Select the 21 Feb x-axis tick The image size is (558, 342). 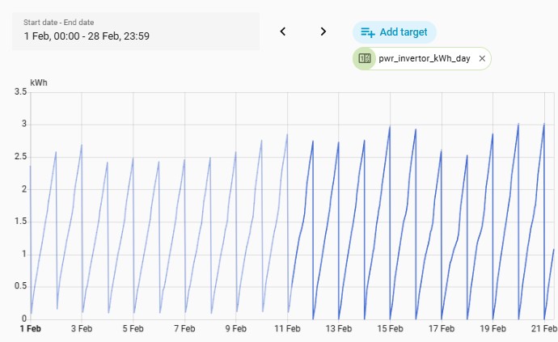[x=543, y=329]
